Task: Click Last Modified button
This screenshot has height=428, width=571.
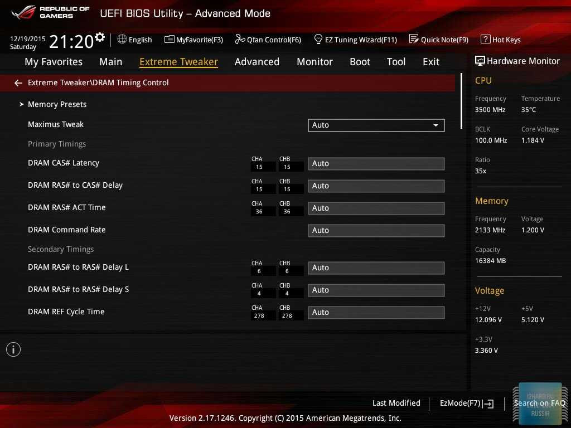Action: [396, 403]
